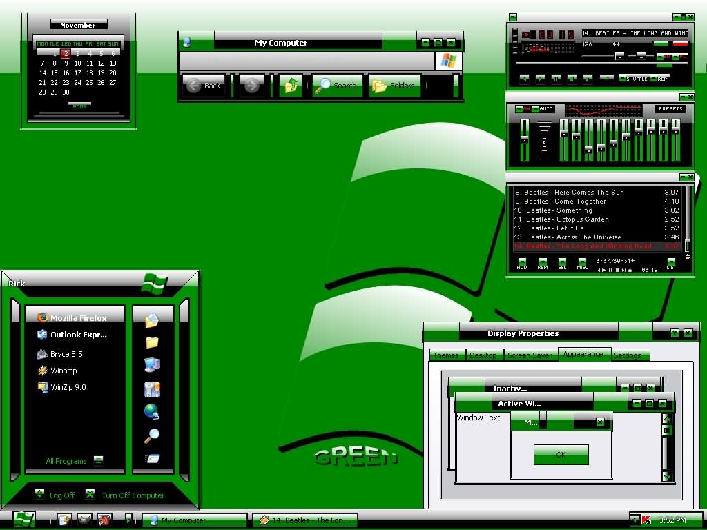
Task: Open Search in My Computer toolbar
Action: [337, 85]
